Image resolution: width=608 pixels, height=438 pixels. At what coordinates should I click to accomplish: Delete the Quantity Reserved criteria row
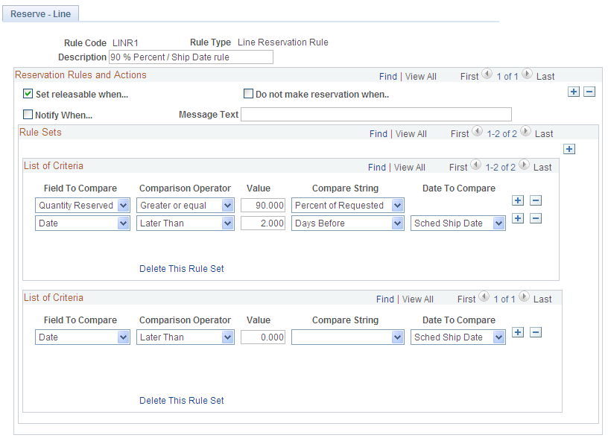536,200
